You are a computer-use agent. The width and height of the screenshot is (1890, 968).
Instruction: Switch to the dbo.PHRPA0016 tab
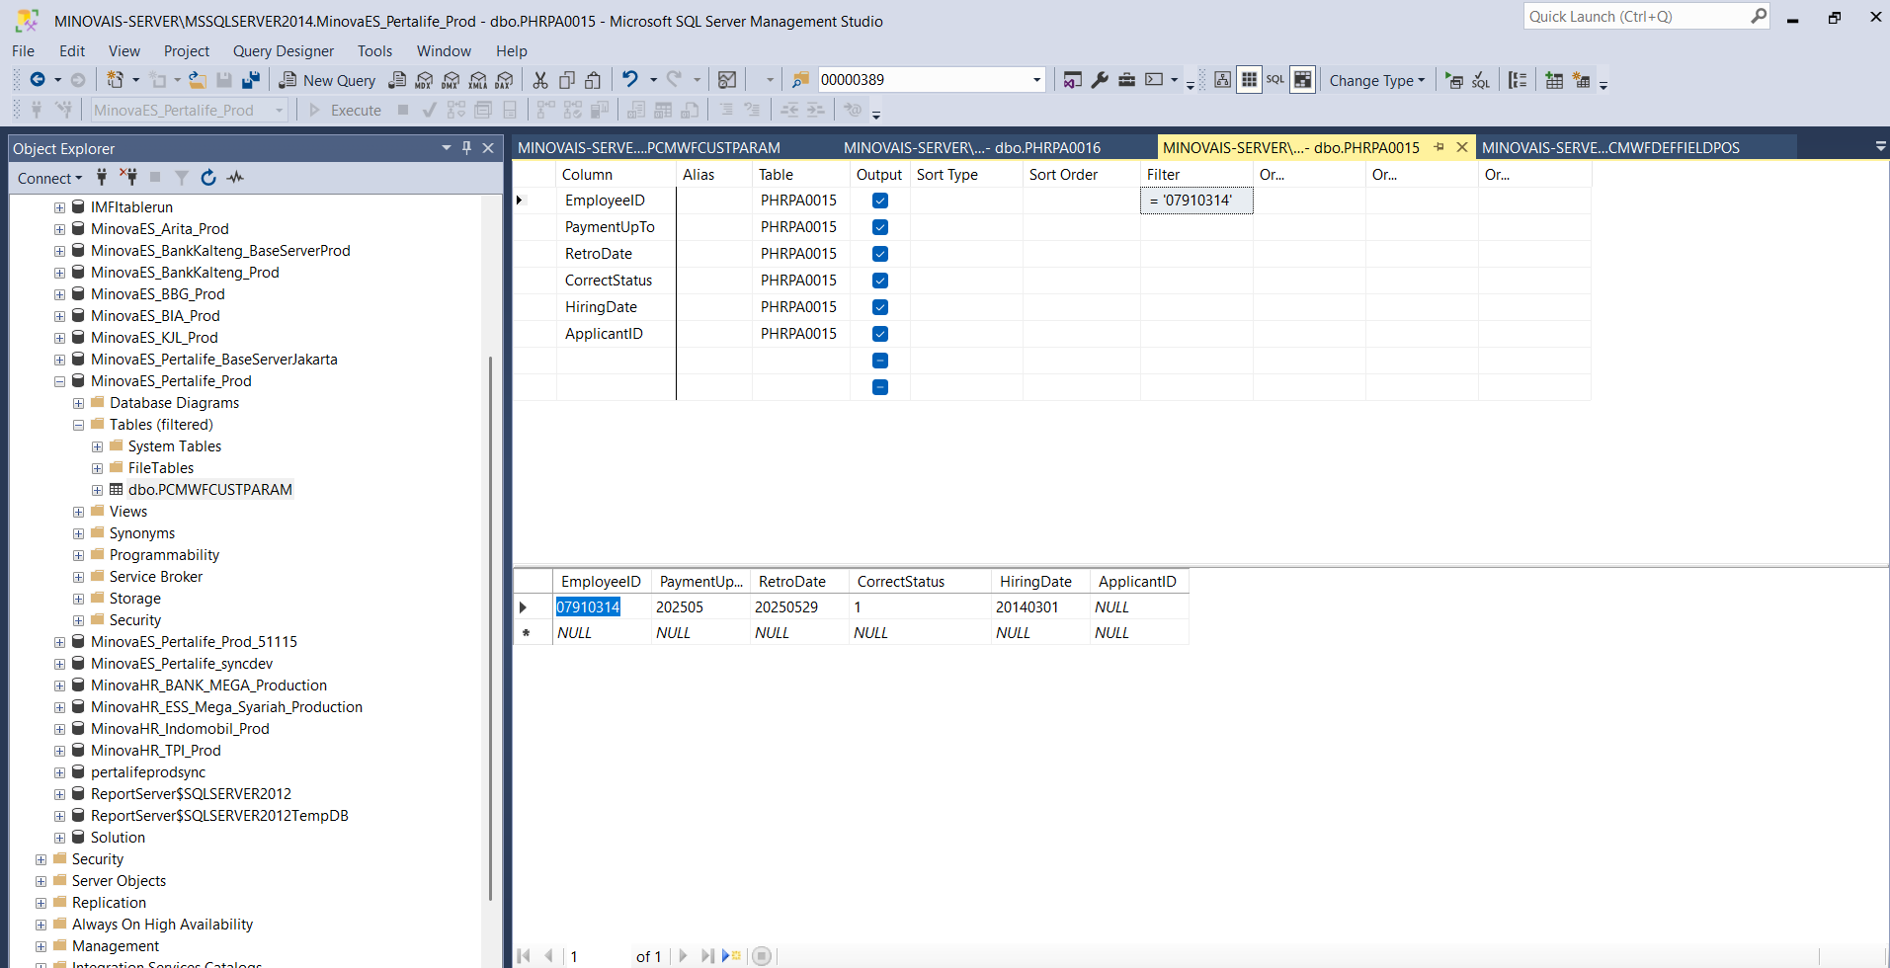(972, 147)
